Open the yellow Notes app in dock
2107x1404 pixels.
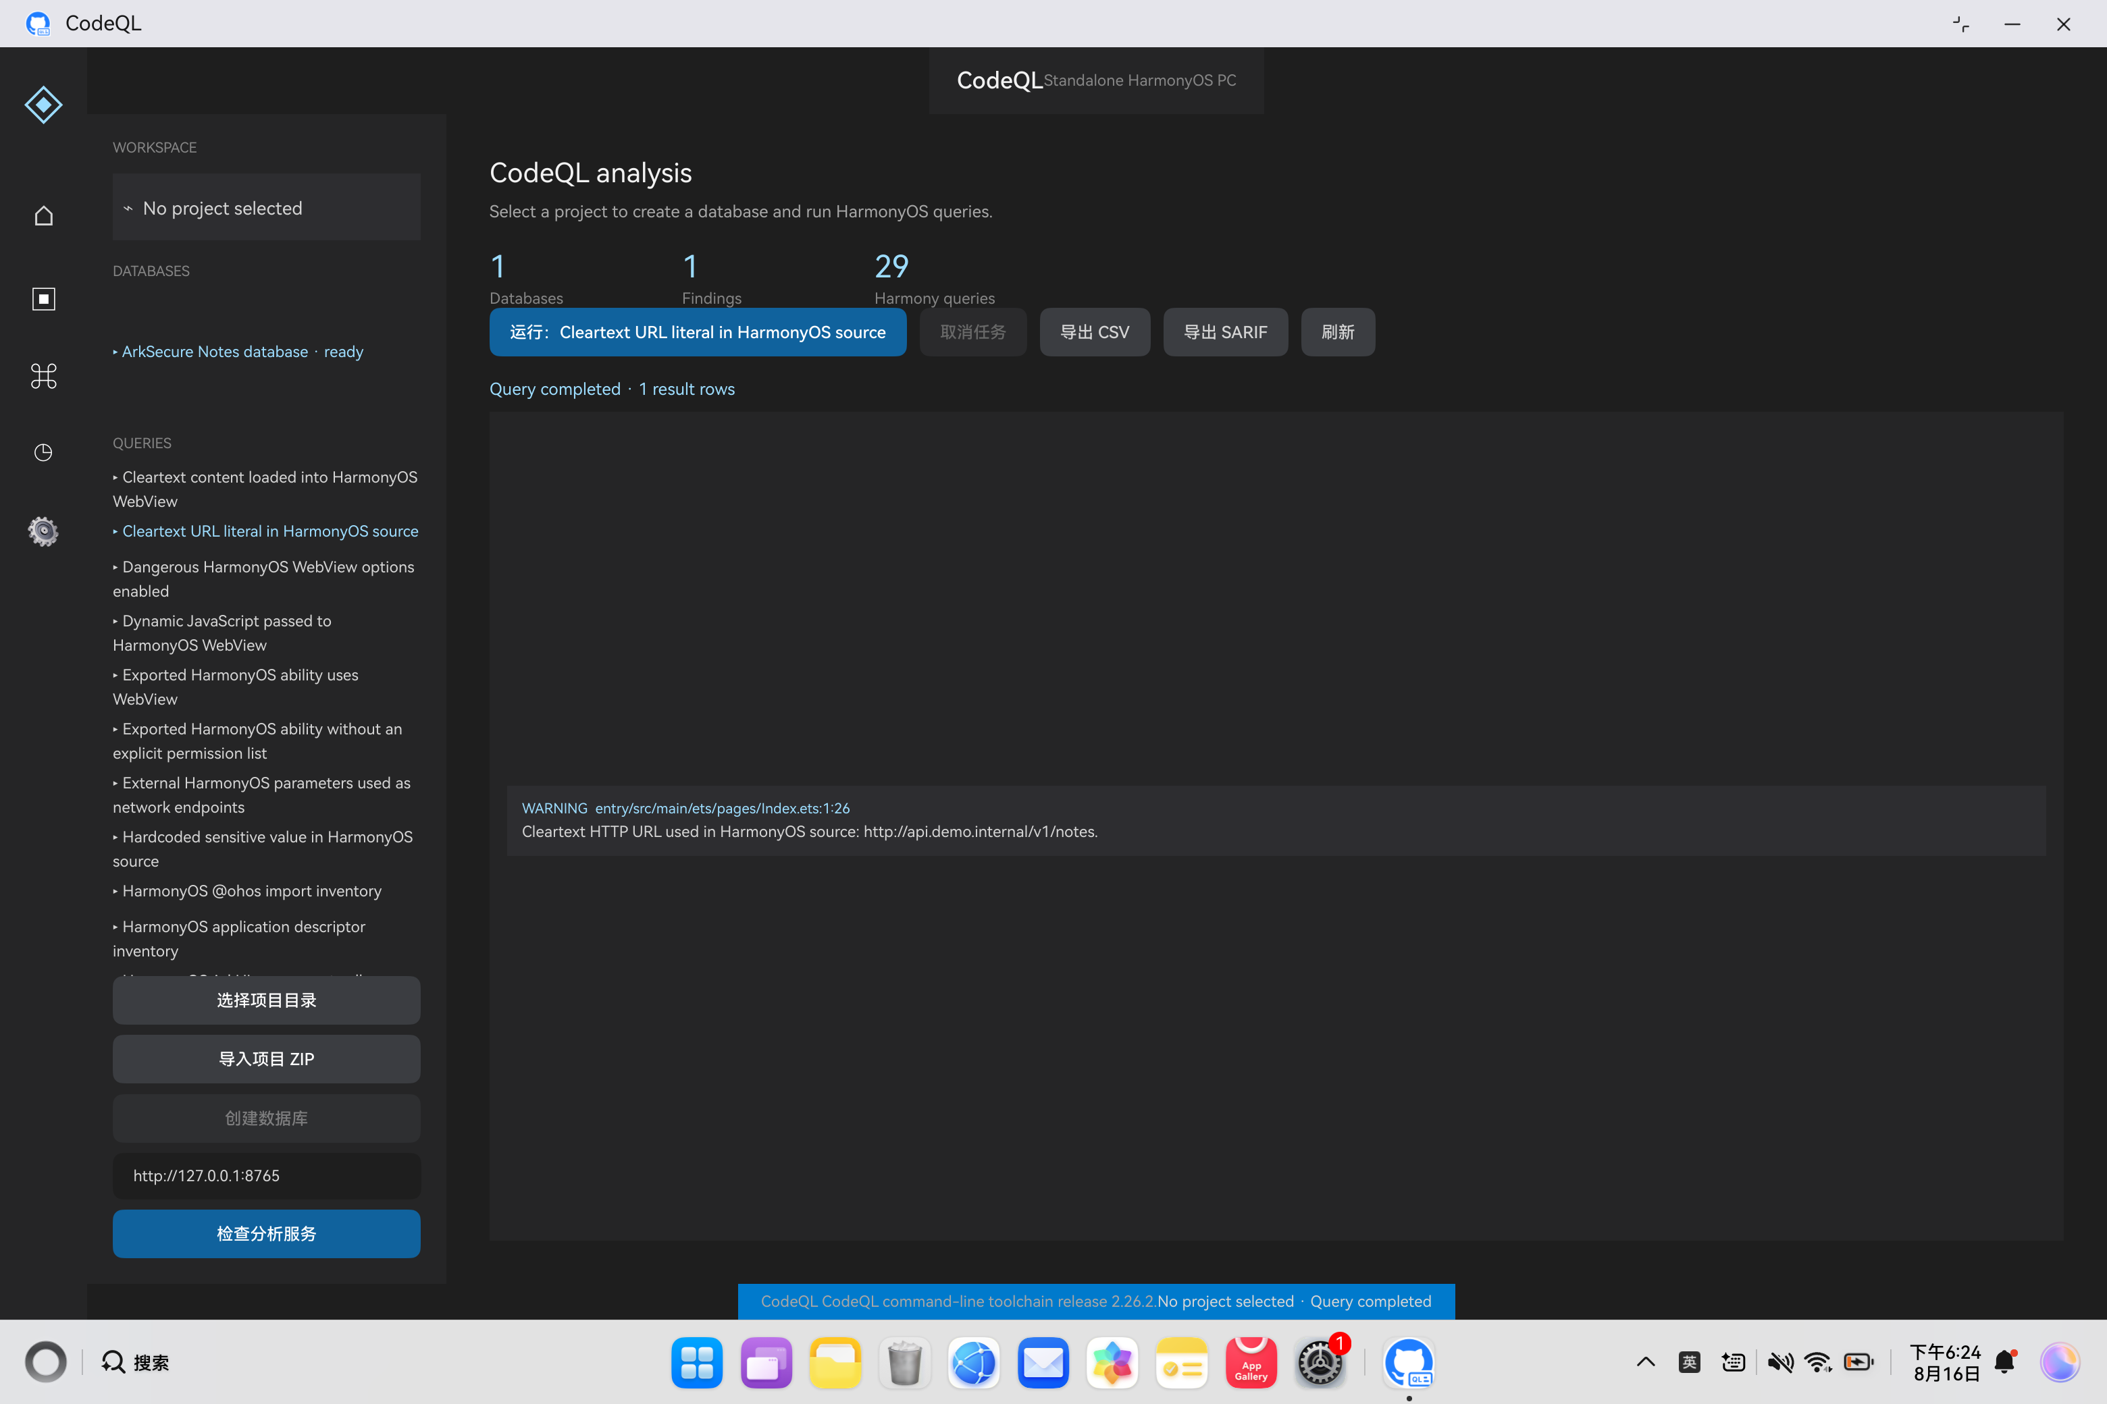1182,1363
